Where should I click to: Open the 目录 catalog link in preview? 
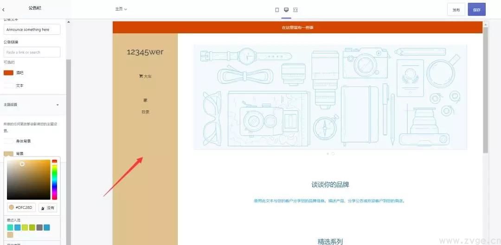click(145, 112)
